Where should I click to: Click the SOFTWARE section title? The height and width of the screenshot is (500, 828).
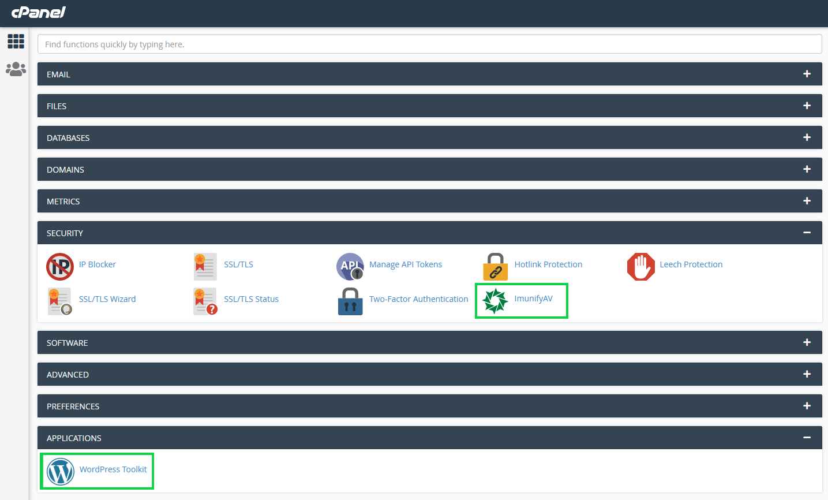(67, 343)
